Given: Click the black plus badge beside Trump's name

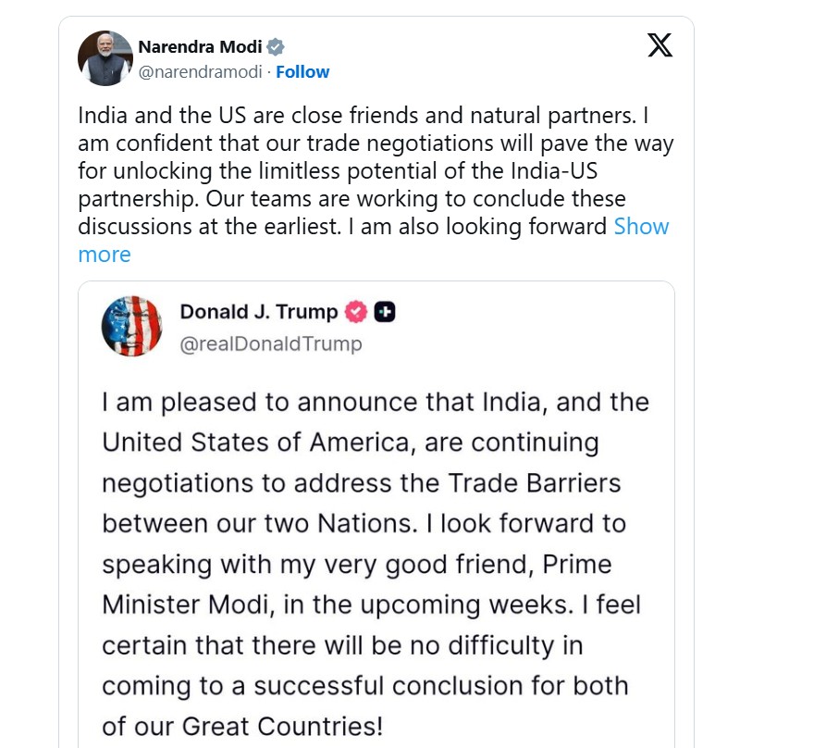Looking at the screenshot, I should 385,312.
